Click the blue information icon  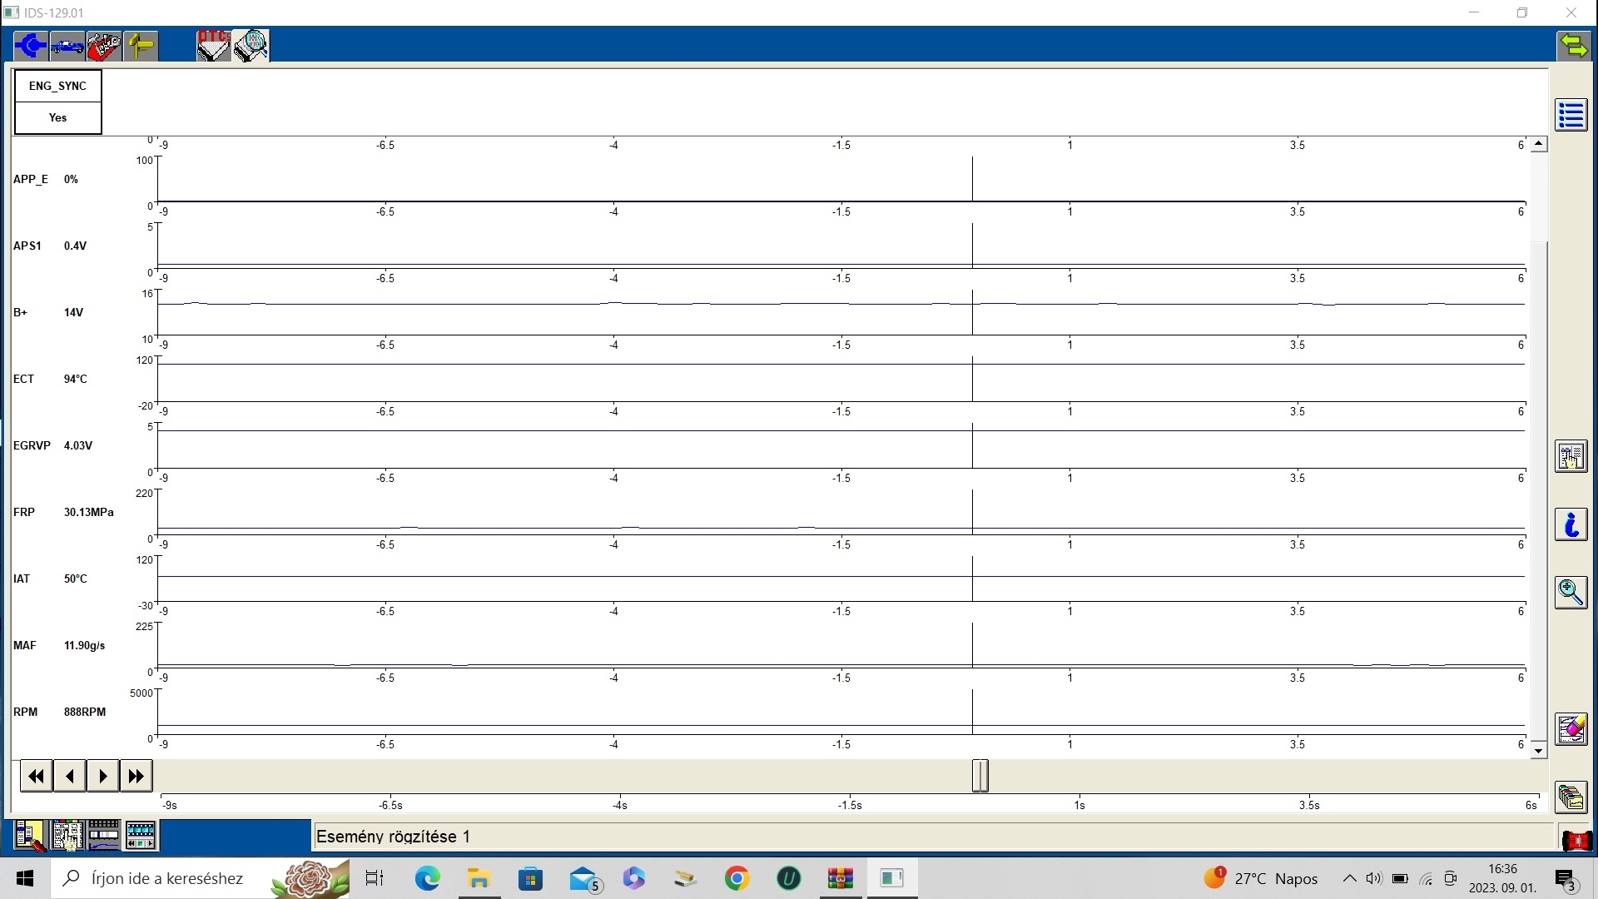pyautogui.click(x=1571, y=524)
